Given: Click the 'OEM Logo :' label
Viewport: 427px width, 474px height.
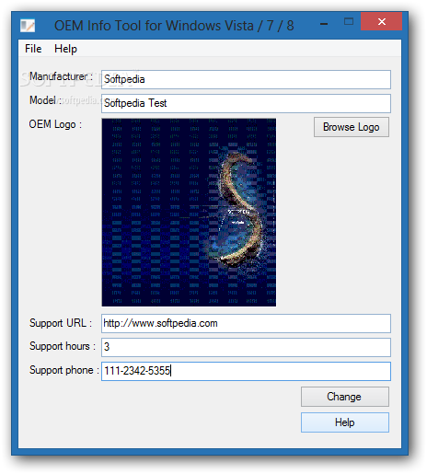Looking at the screenshot, I should [x=55, y=124].
